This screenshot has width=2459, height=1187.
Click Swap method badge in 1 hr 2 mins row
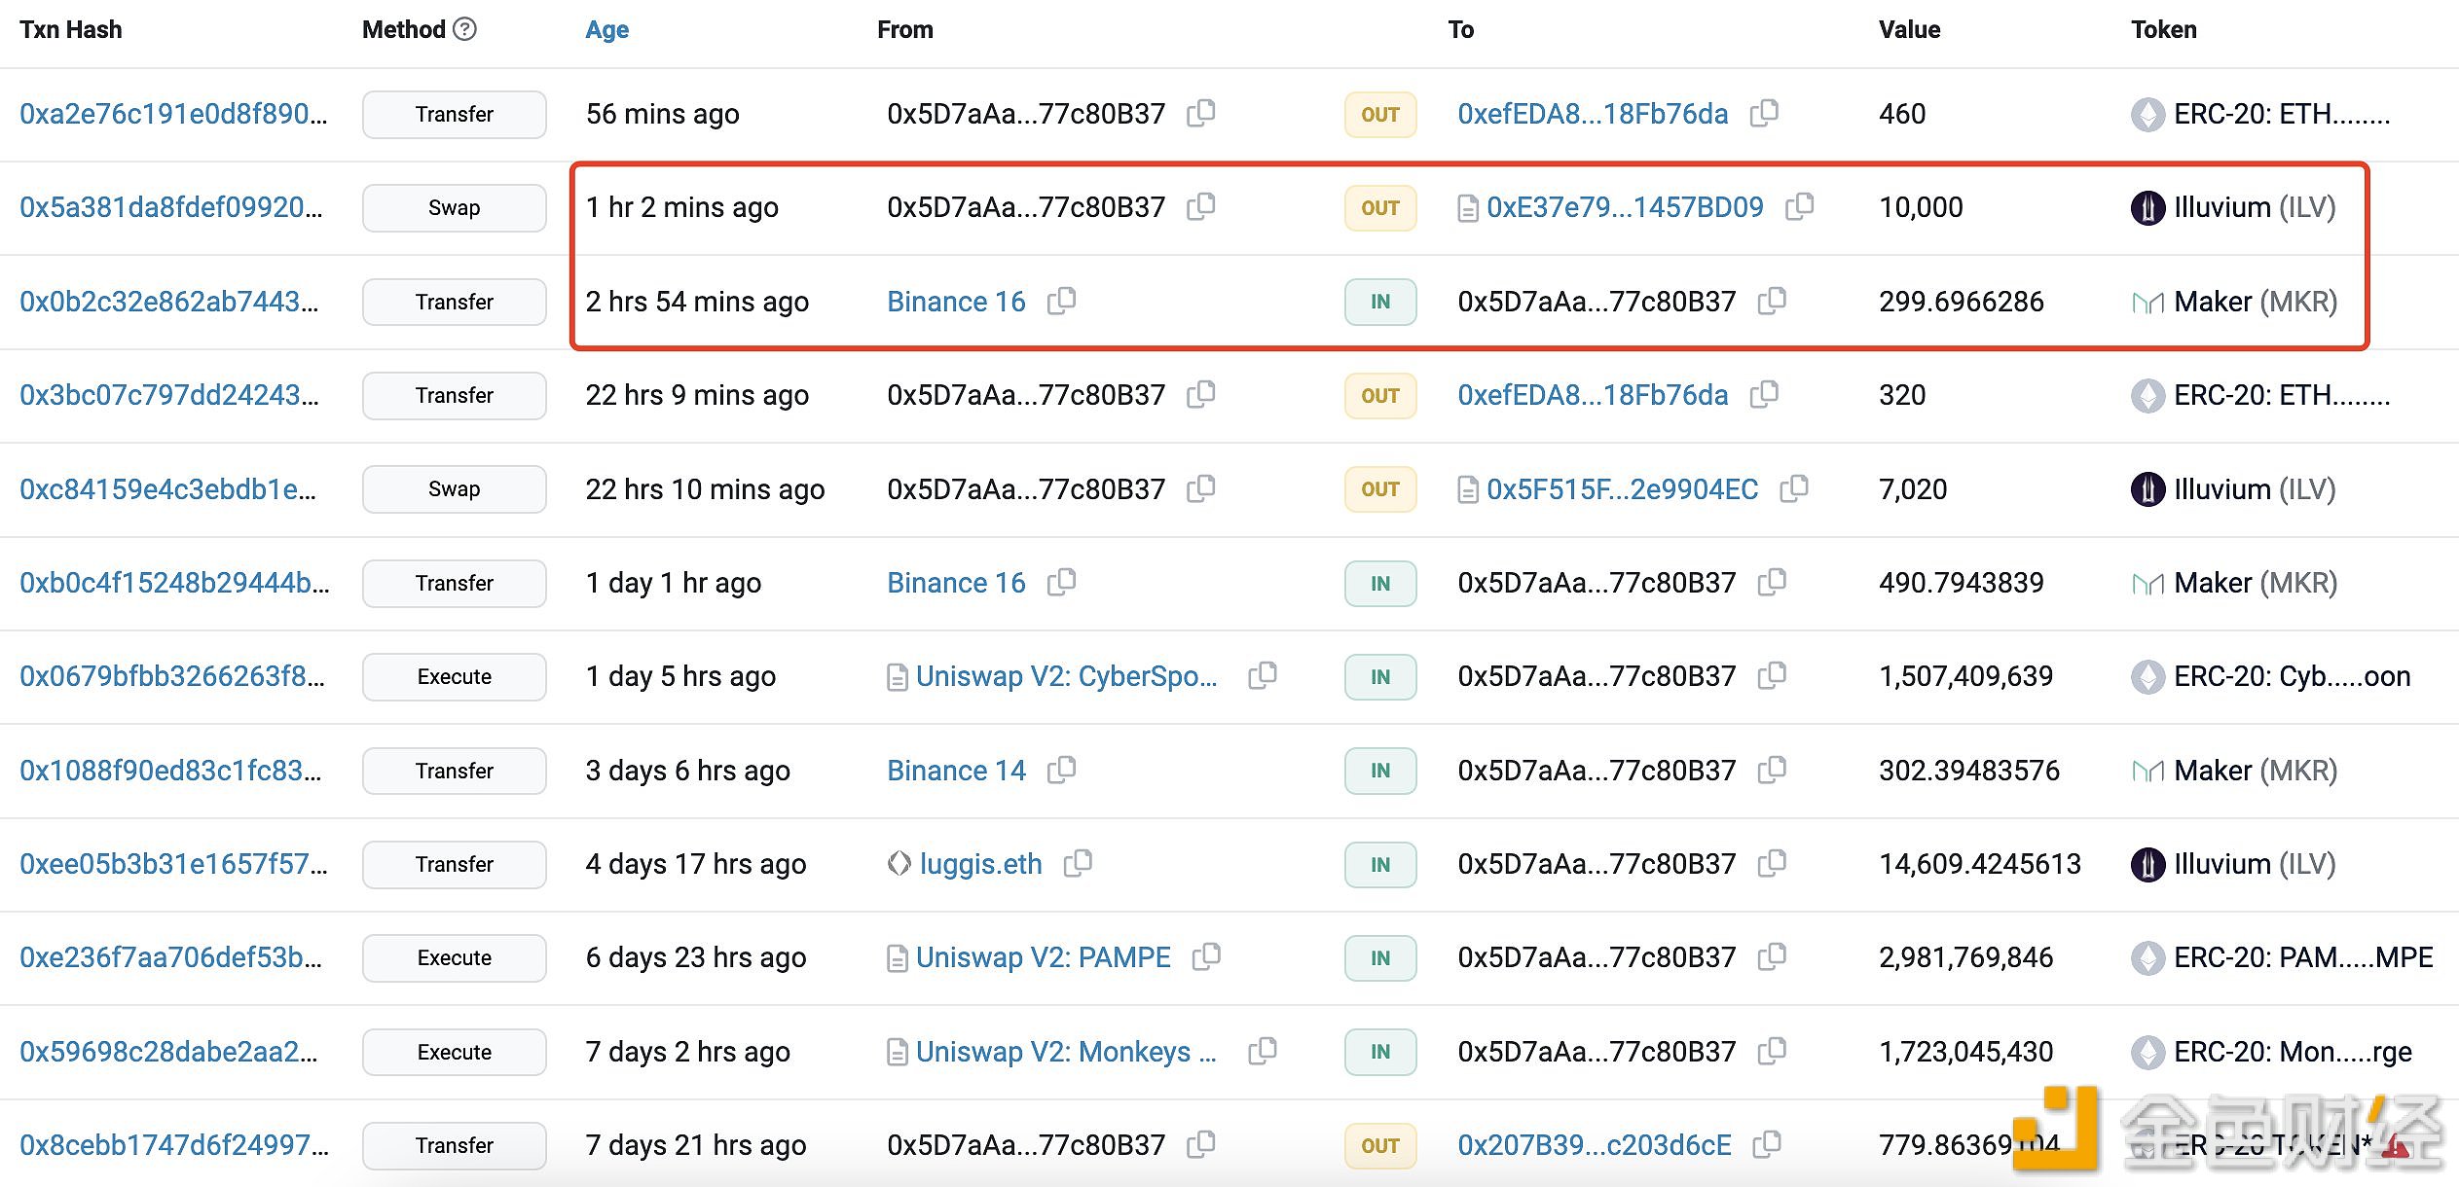454,207
